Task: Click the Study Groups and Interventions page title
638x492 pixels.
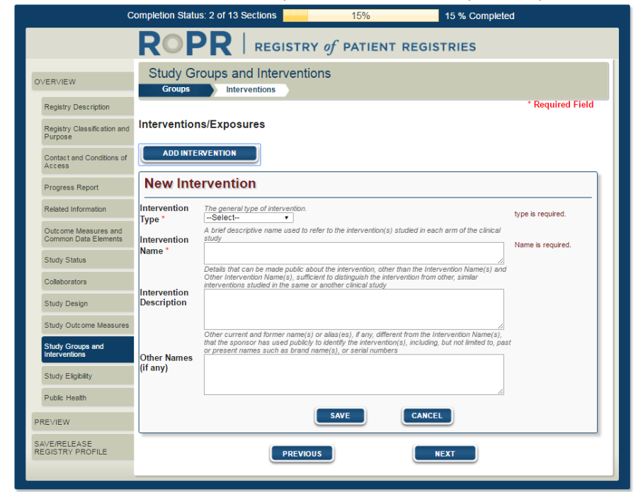Action: (239, 73)
